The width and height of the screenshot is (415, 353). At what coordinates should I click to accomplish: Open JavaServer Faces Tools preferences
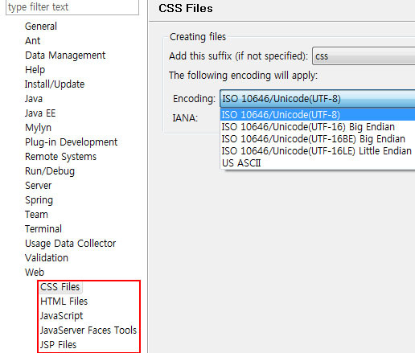click(88, 330)
